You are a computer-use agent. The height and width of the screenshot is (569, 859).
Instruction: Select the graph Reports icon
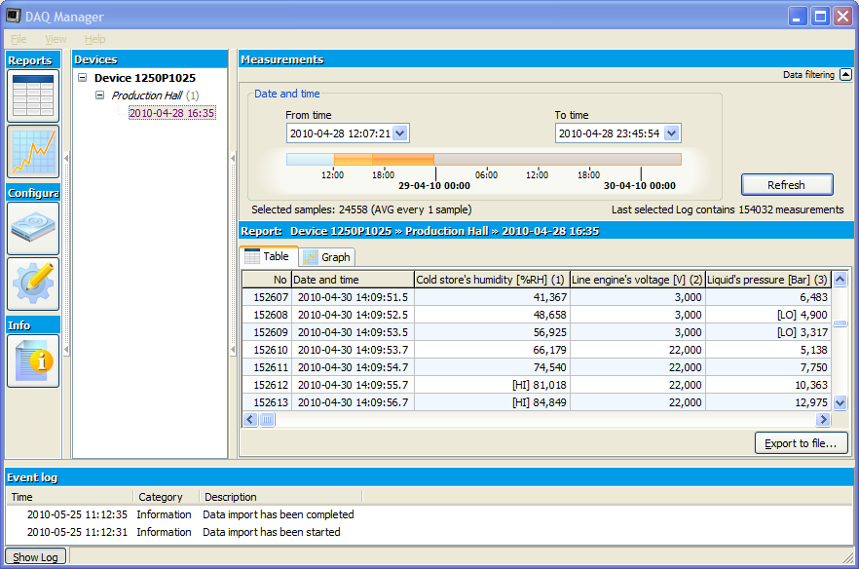click(34, 151)
